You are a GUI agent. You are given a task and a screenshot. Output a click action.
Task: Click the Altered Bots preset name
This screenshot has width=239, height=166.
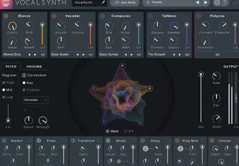[12, 54]
